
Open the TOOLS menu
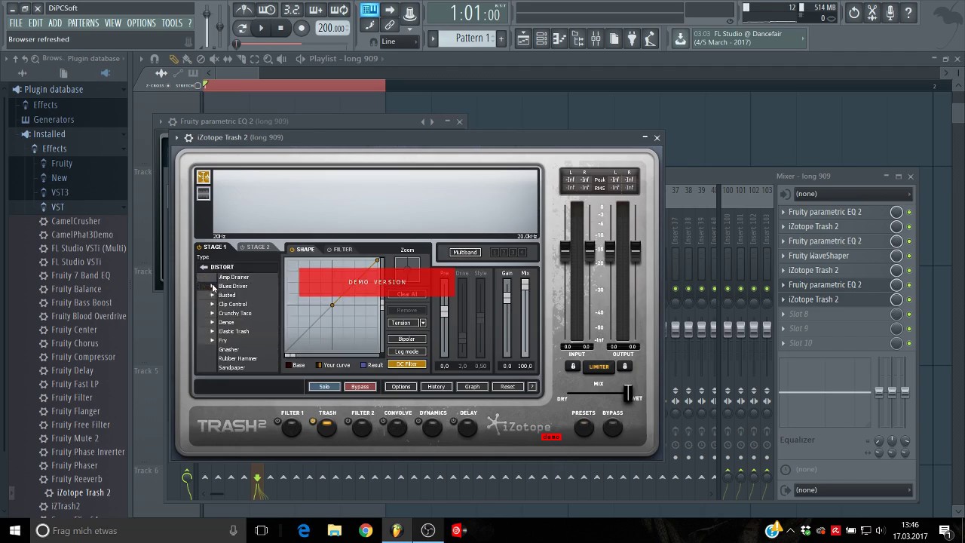172,23
